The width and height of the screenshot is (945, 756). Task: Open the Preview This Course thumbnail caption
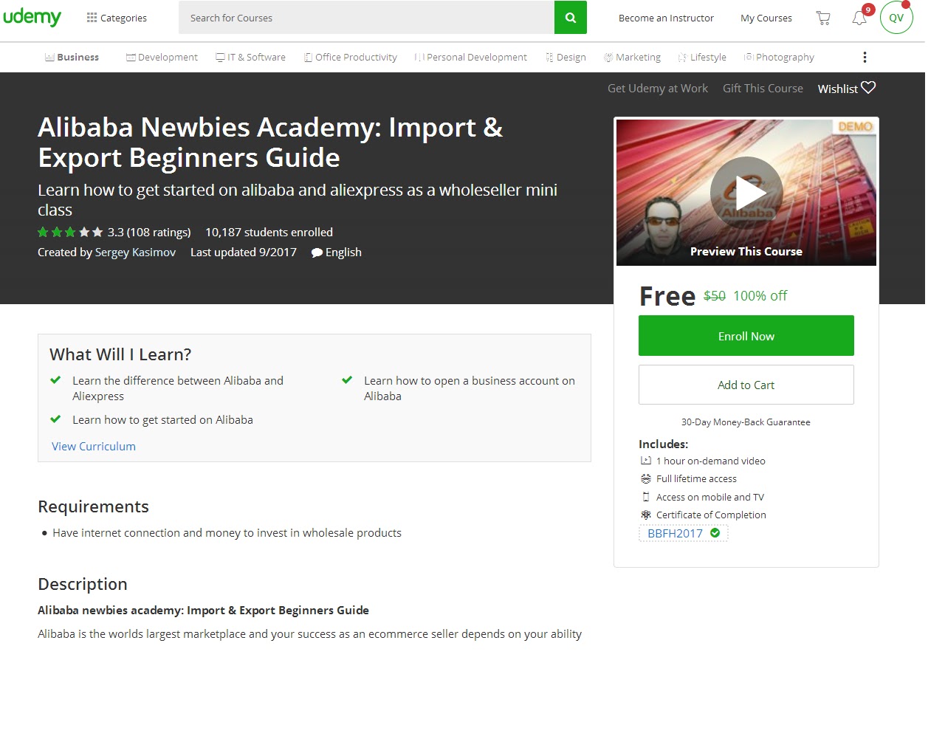(746, 251)
